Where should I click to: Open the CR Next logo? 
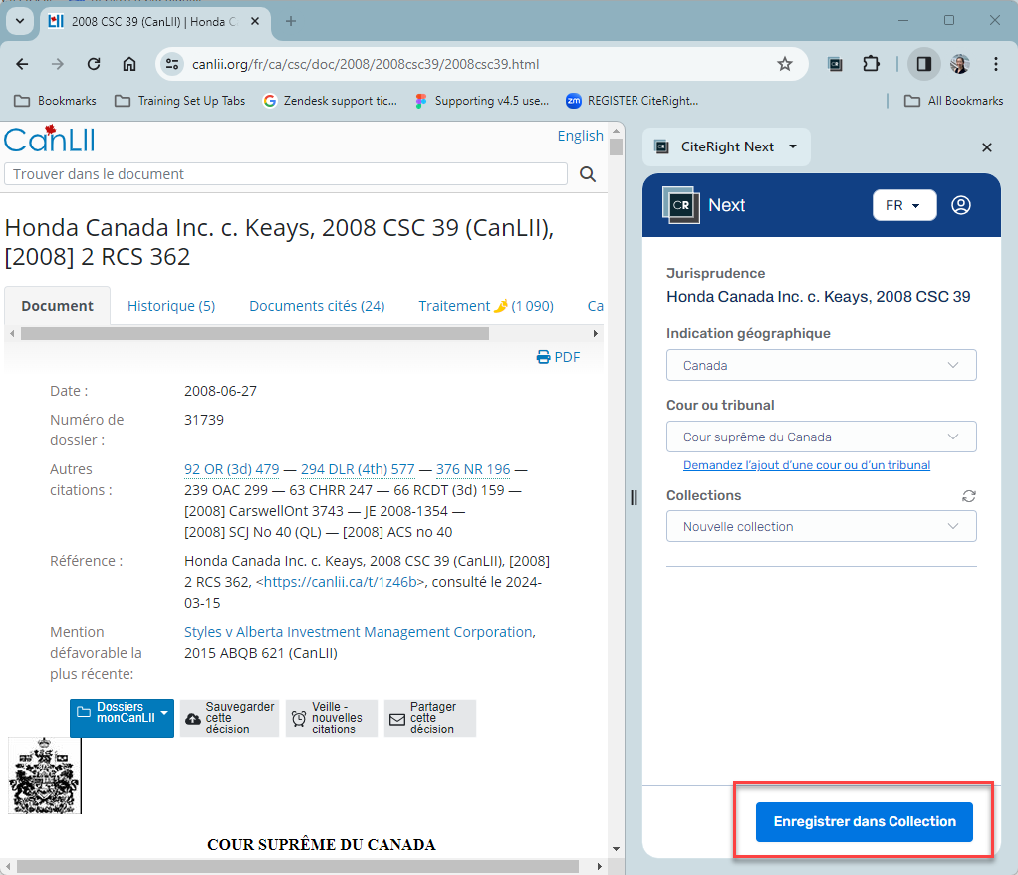680,205
